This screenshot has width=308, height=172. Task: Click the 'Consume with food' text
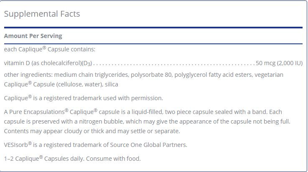point(113,159)
